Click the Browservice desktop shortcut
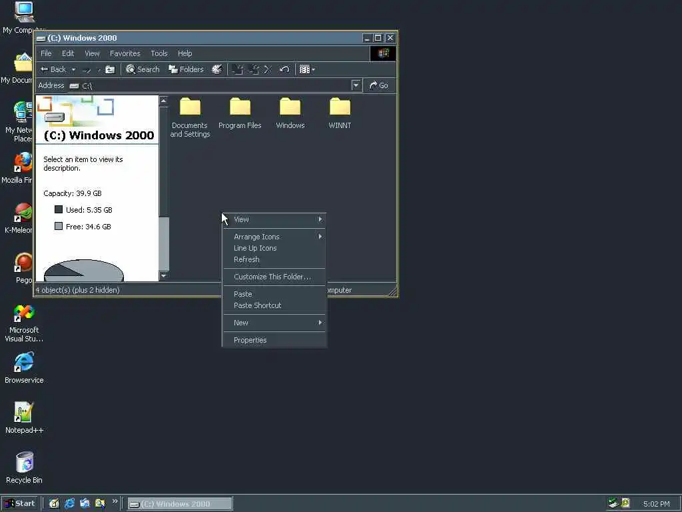Screen dimensions: 682x512 pos(24,368)
